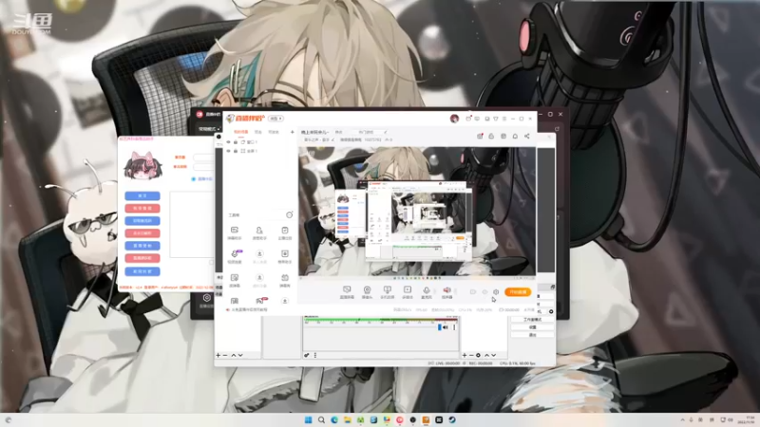Edit second info line pencil icon
The height and width of the screenshot is (427, 760).
[x=333, y=139]
